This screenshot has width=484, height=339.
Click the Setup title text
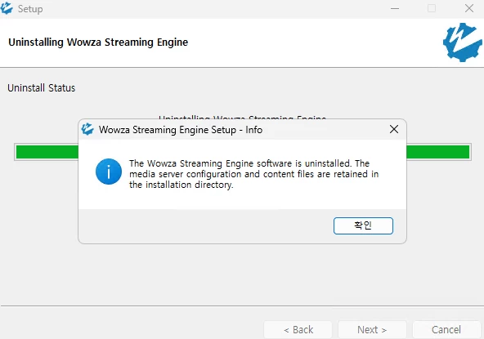click(x=30, y=9)
